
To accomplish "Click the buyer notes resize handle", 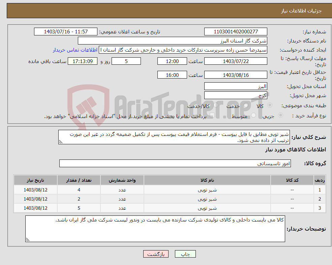I will pos(28,240).
